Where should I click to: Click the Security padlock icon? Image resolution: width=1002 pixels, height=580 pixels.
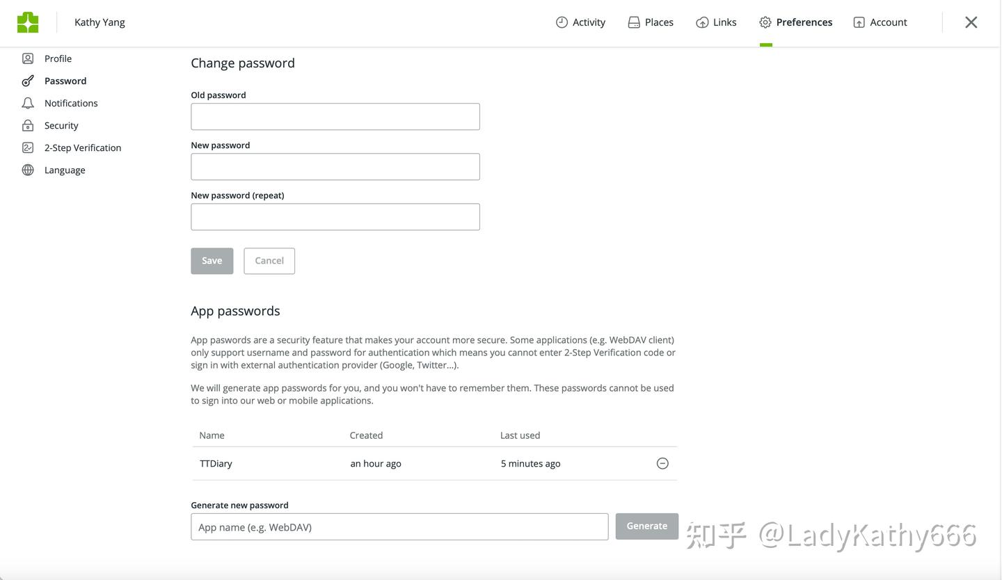pyautogui.click(x=28, y=125)
